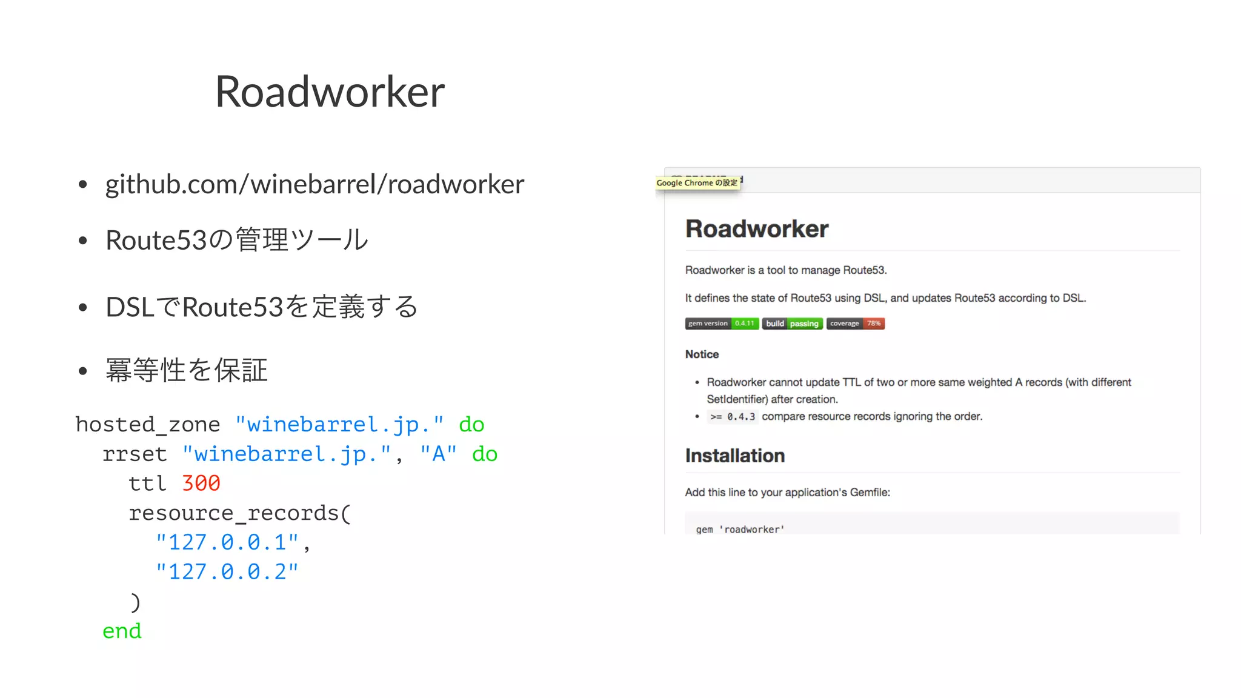Click the github.com/winebarrel/roadworker bullet
The image size is (1241, 698).
coord(314,184)
